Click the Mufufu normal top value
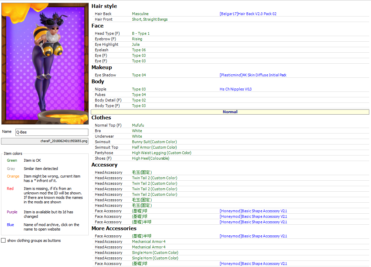The height and width of the screenshot is (267, 371). click(x=138, y=125)
